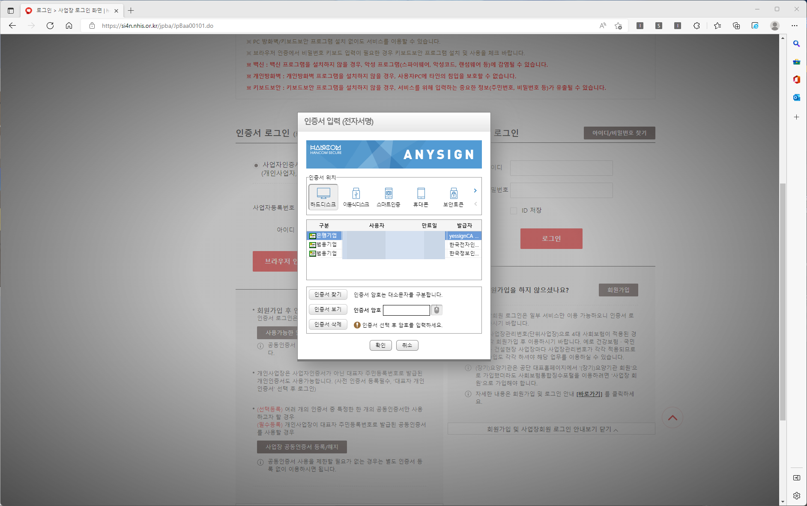Open the sidebar Tools briefcase icon

[x=796, y=62]
